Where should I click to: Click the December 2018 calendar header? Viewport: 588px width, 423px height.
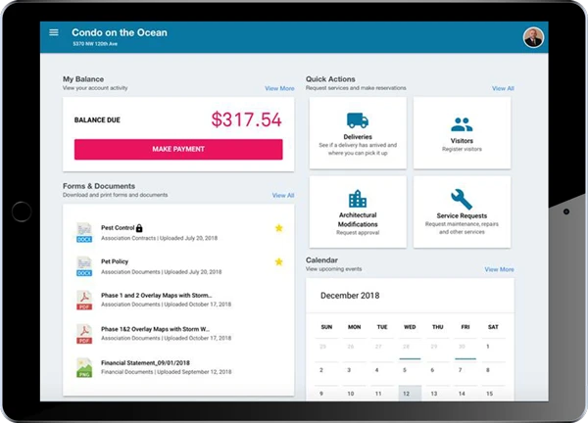(350, 296)
